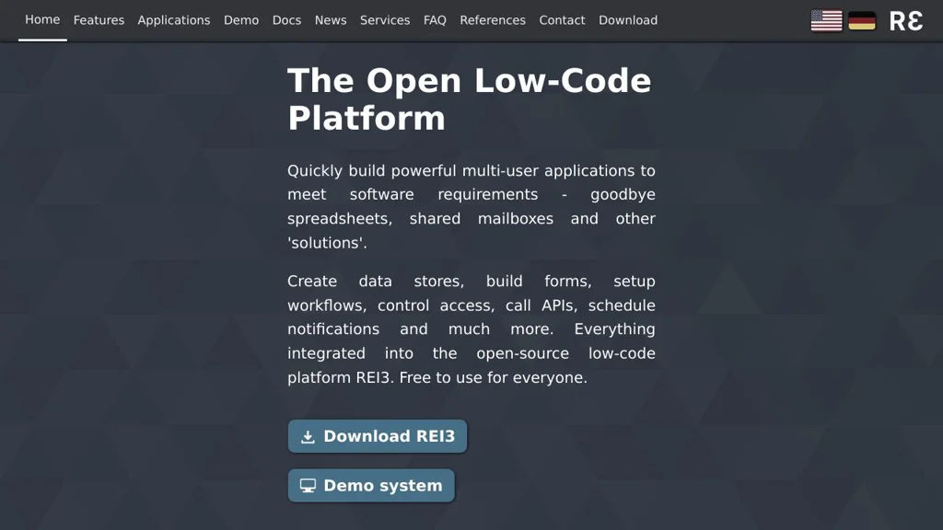The height and width of the screenshot is (530, 943).
Task: View the News page
Action: [x=331, y=20]
